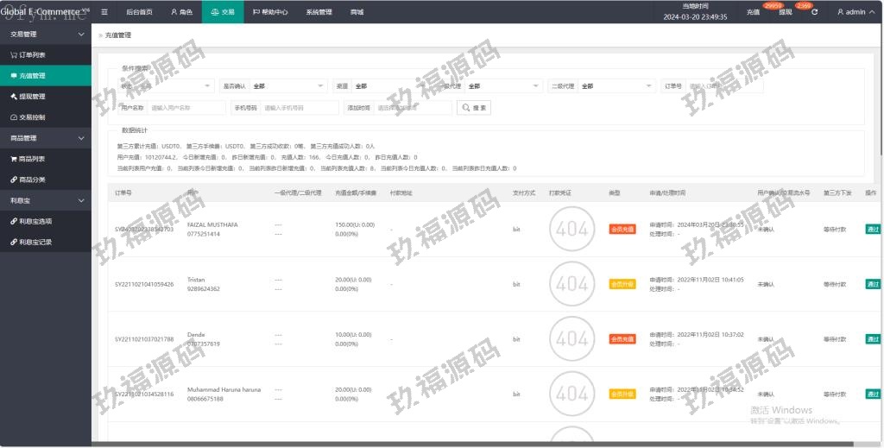Viewport: 884px width, 448px height.
Task: Open 订单列表 with the cart icon
Action: (34, 54)
